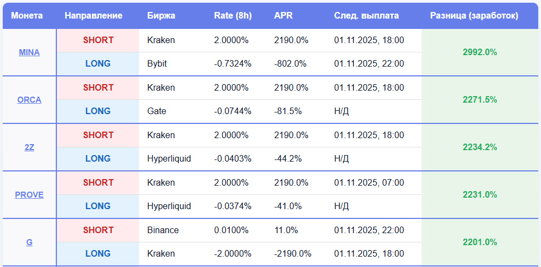Image resolution: width=541 pixels, height=267 pixels.
Task: Open the MINA coin link
Action: 29,52
